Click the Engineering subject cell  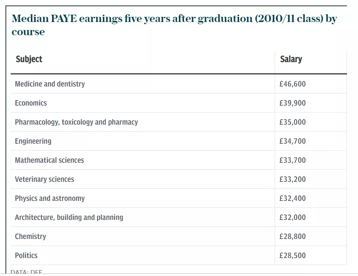tap(33, 141)
